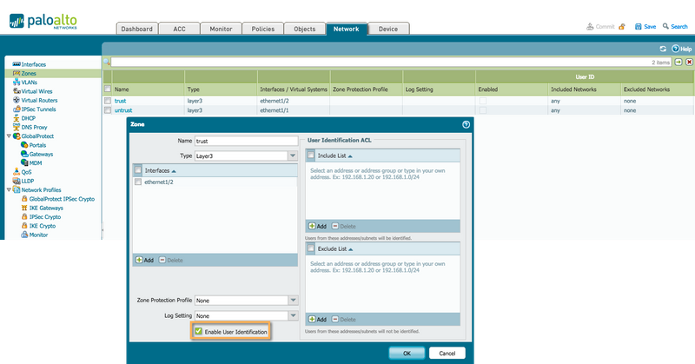Click the Save disk icon
Image resolution: width=695 pixels, height=364 pixels.
click(x=639, y=27)
